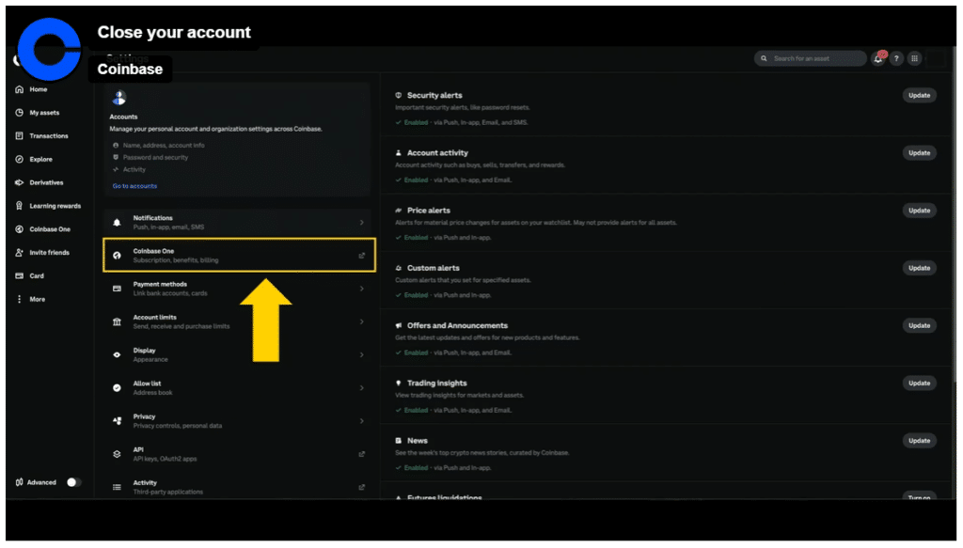Go to Transactions in the sidebar

point(49,136)
